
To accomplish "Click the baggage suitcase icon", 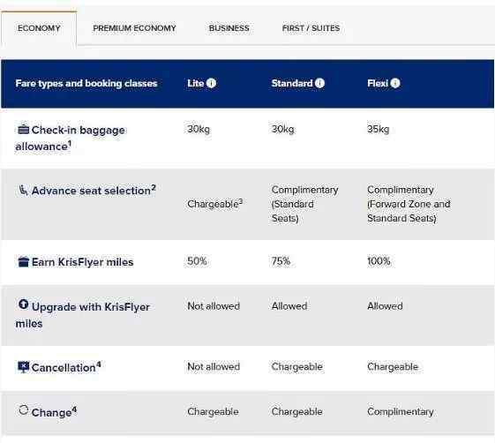I will pos(23,130).
